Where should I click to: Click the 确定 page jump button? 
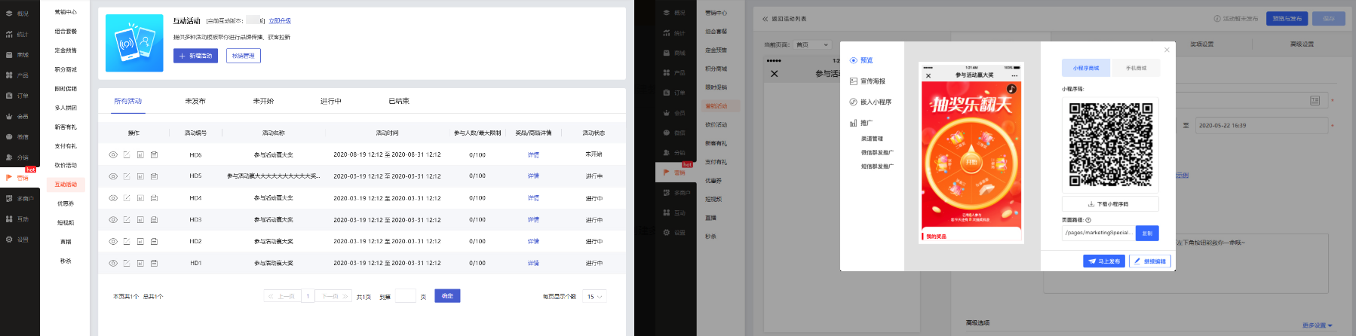447,296
